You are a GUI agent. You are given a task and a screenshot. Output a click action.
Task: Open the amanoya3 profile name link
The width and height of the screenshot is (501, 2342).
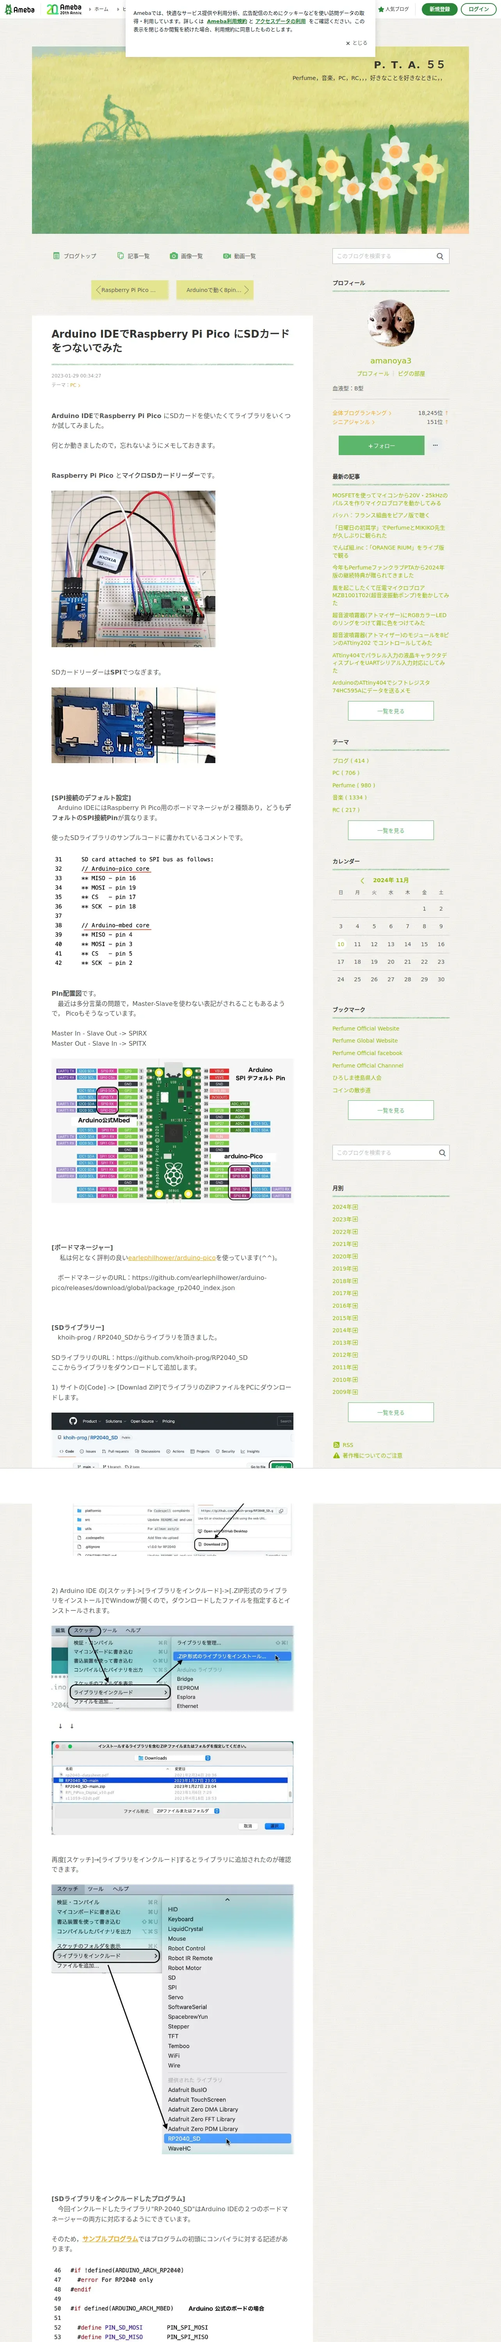(x=391, y=361)
